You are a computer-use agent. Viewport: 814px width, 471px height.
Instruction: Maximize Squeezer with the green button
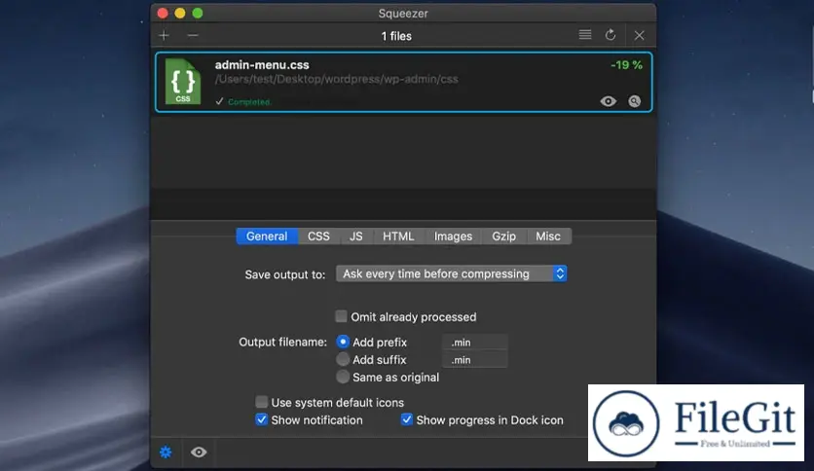(198, 13)
